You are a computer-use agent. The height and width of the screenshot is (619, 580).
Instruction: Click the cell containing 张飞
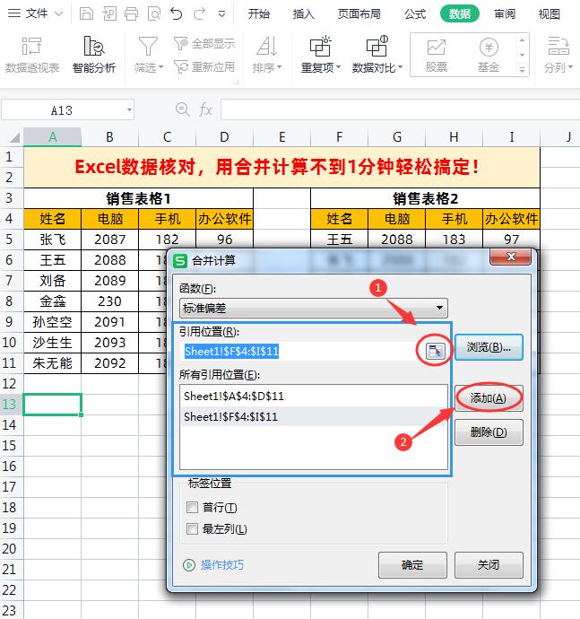[x=53, y=240]
